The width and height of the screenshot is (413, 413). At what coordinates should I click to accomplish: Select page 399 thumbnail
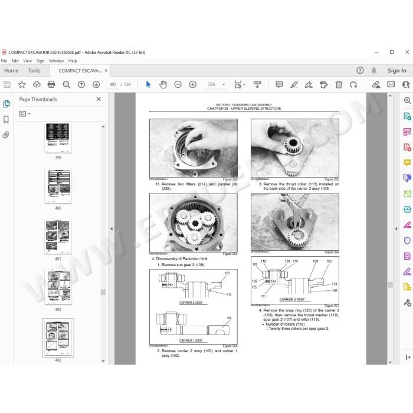(58, 137)
